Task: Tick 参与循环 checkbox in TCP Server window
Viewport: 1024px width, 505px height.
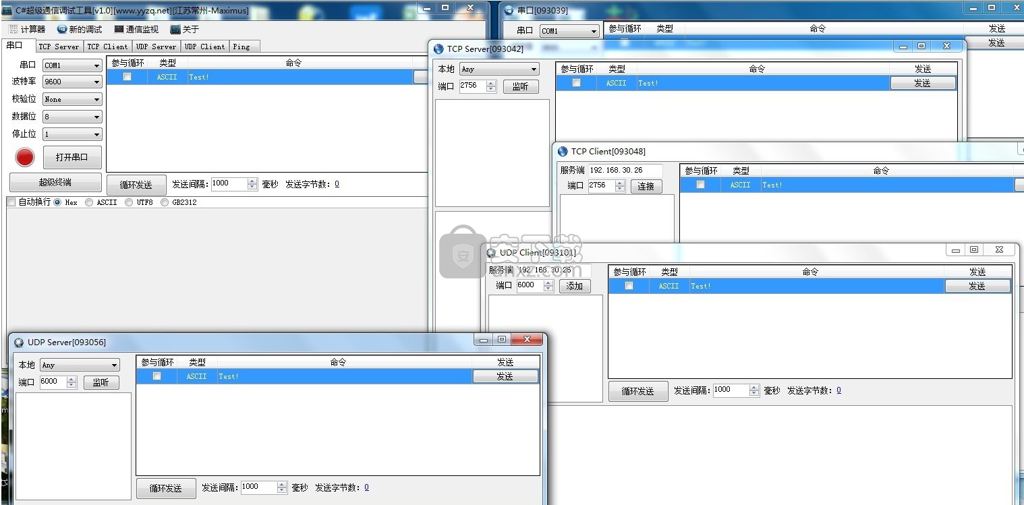Action: pyautogui.click(x=576, y=83)
